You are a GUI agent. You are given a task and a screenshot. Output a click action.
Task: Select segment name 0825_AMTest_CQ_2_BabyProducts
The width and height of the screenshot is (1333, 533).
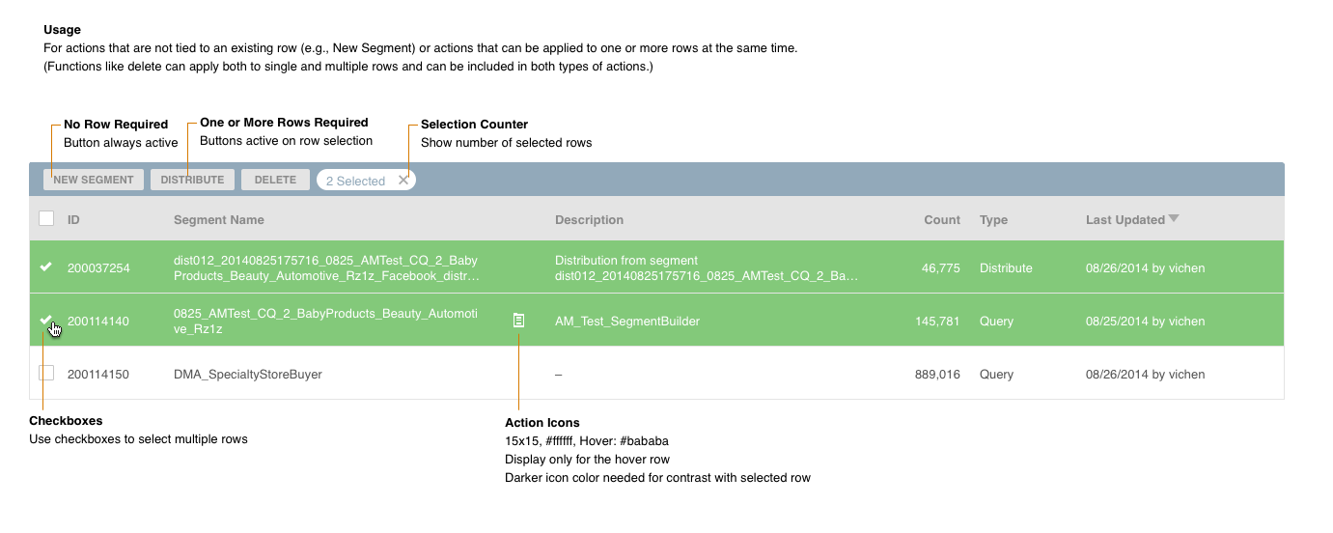326,322
